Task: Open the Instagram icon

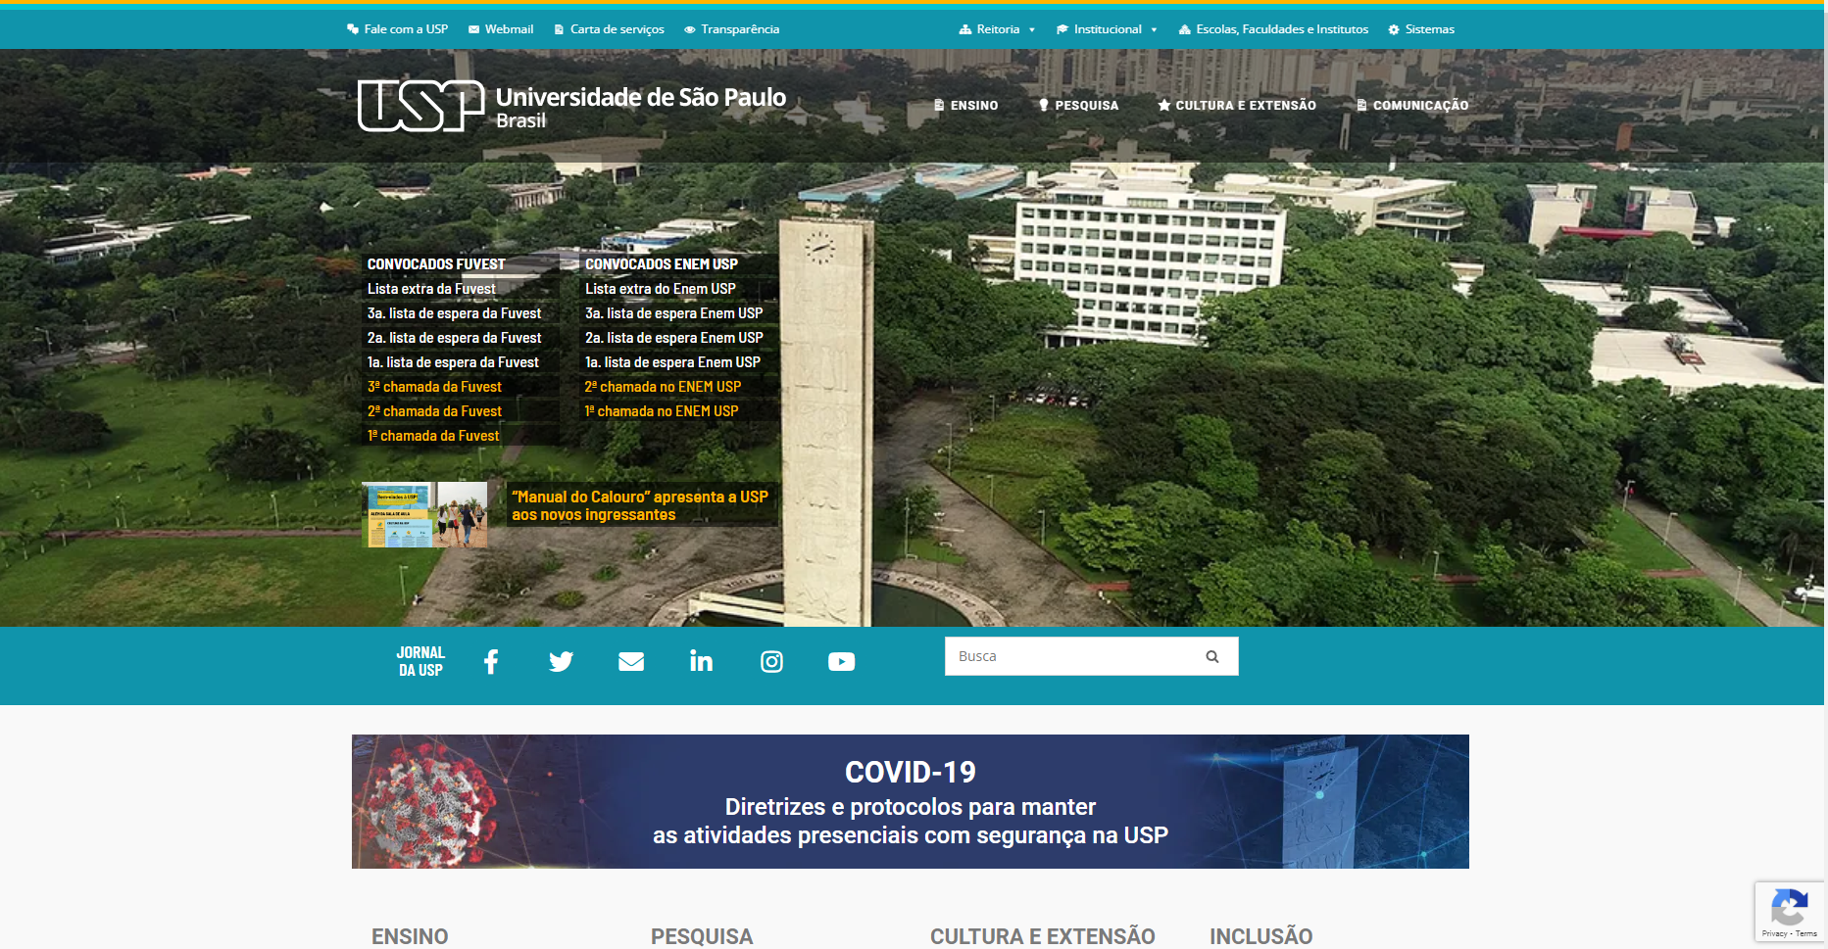Action: (x=771, y=662)
